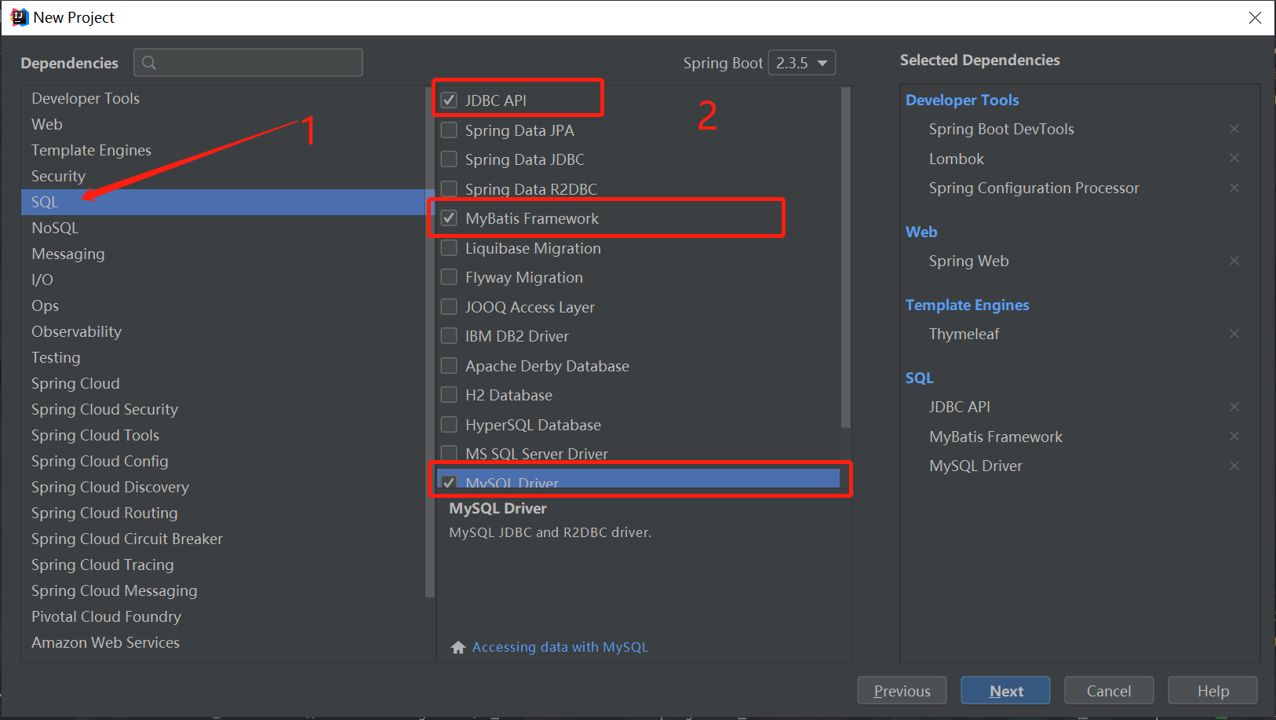Remove Spring Web from selected list
The image size is (1276, 720).
(x=1234, y=261)
